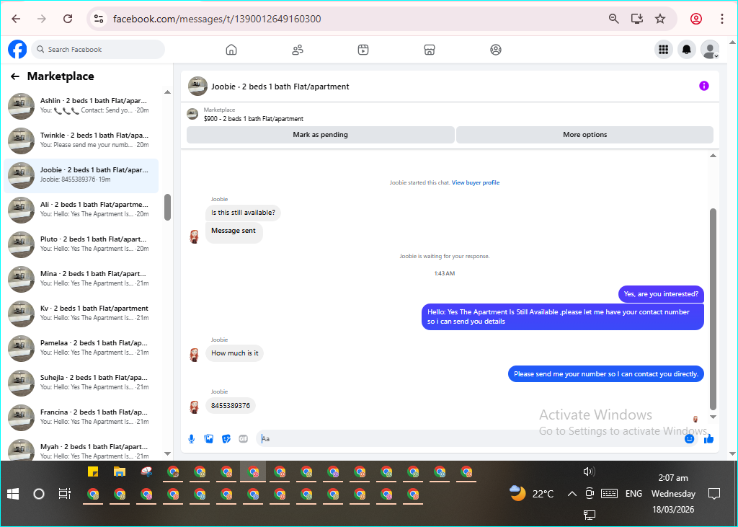Open the notifications bell
This screenshot has width=738, height=527.
click(687, 50)
